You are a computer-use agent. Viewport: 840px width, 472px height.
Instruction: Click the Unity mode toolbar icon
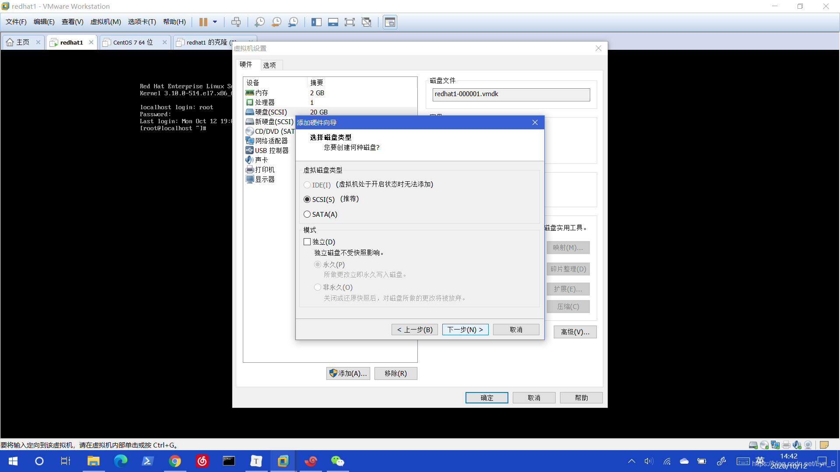pyautogui.click(x=367, y=22)
